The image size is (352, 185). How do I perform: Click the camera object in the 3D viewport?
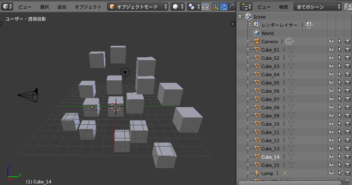pos(28,95)
